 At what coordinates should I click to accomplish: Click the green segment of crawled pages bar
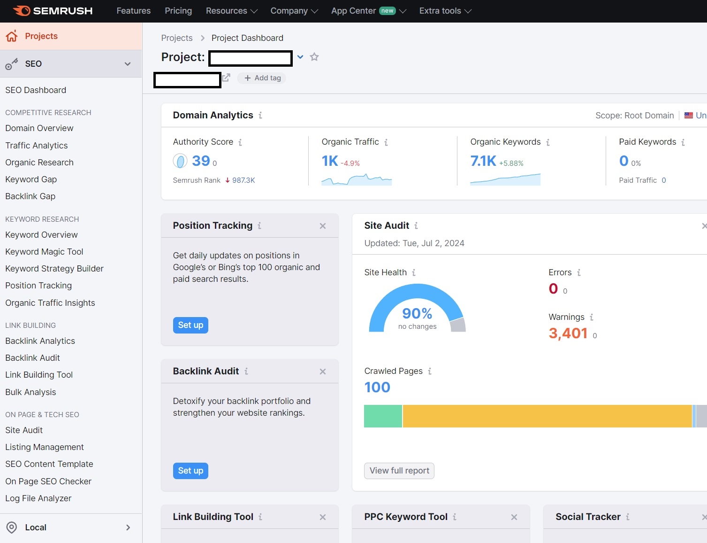pos(383,416)
